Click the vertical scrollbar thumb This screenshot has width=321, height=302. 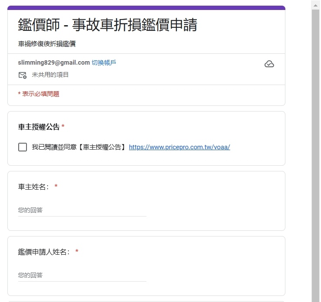(x=315, y=155)
